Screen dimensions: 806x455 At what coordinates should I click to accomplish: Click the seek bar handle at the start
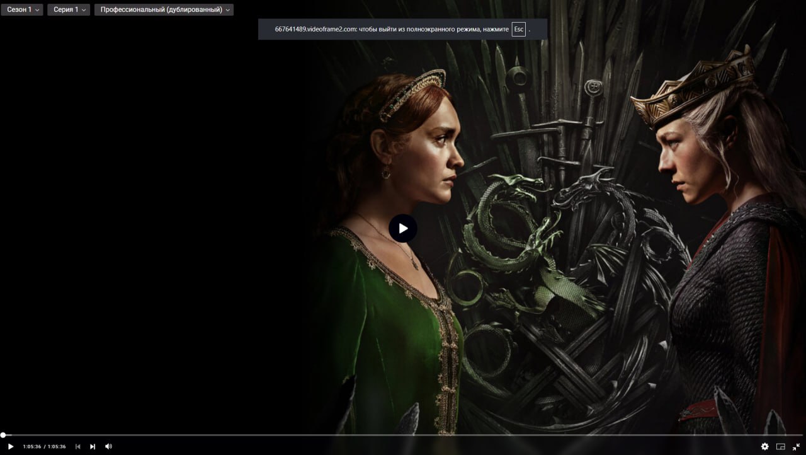click(x=3, y=435)
